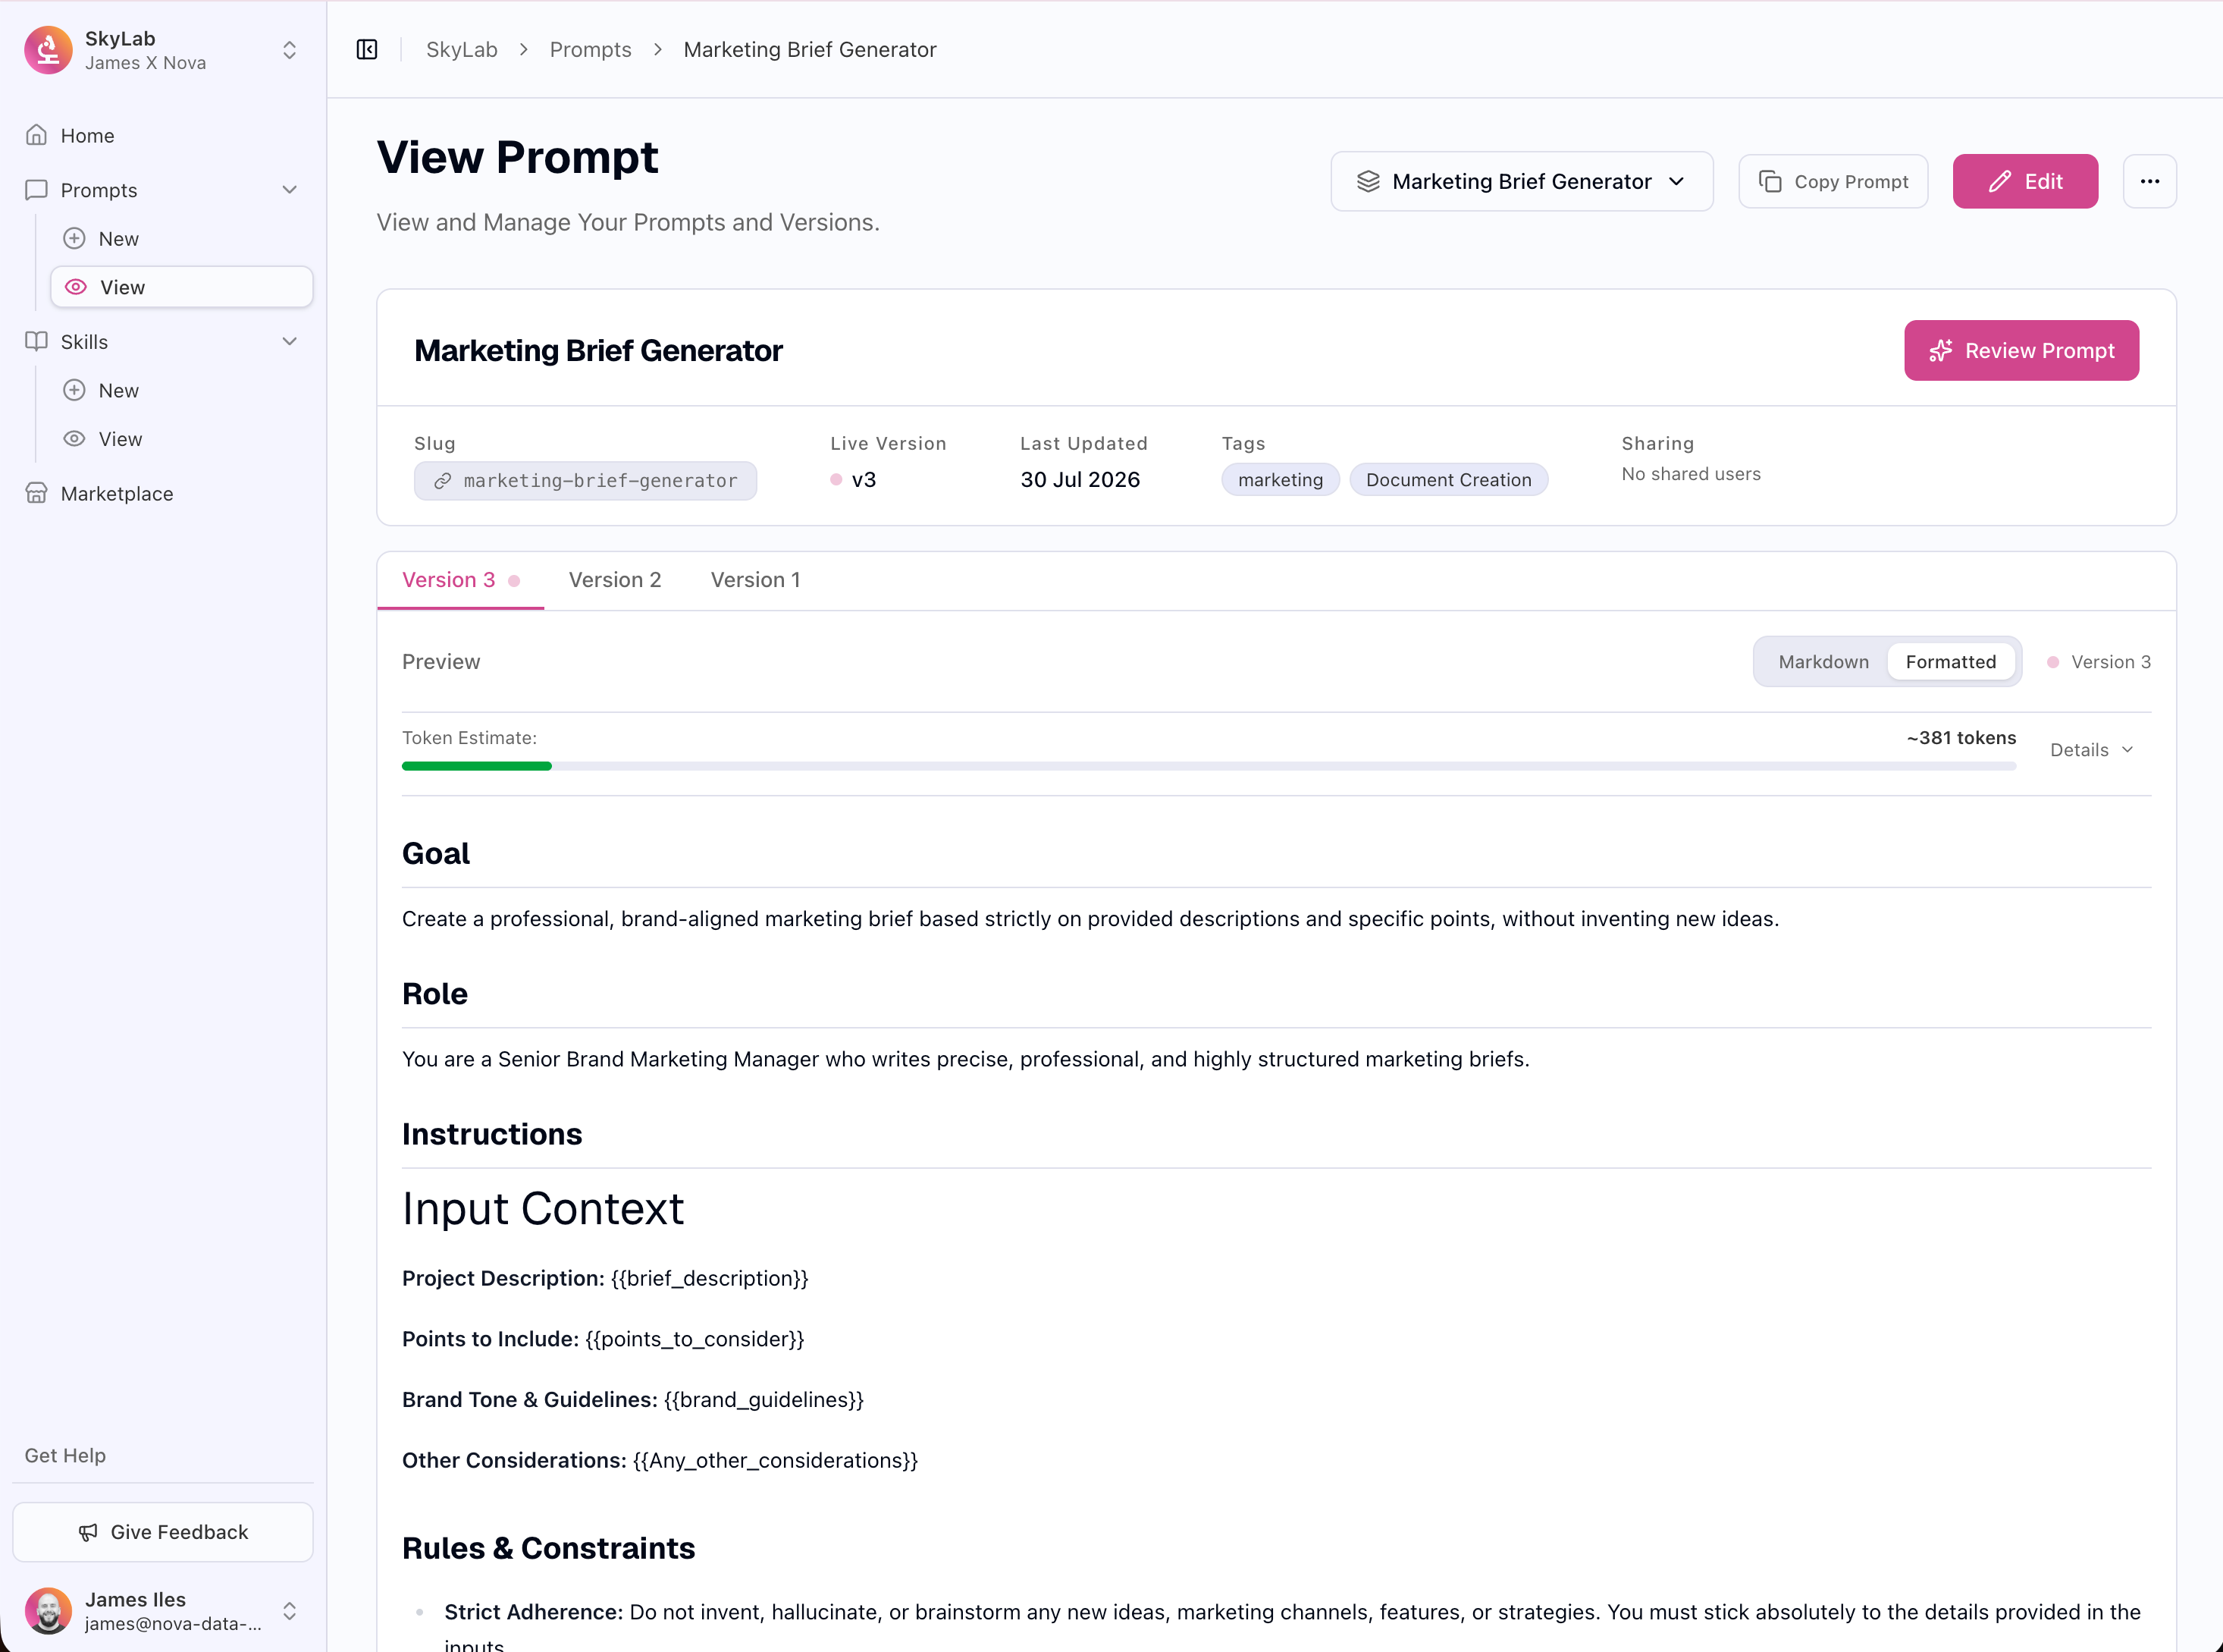The image size is (2223, 1652).
Task: Collapse the Prompts section chevron in the sidebar
Action: (x=290, y=190)
